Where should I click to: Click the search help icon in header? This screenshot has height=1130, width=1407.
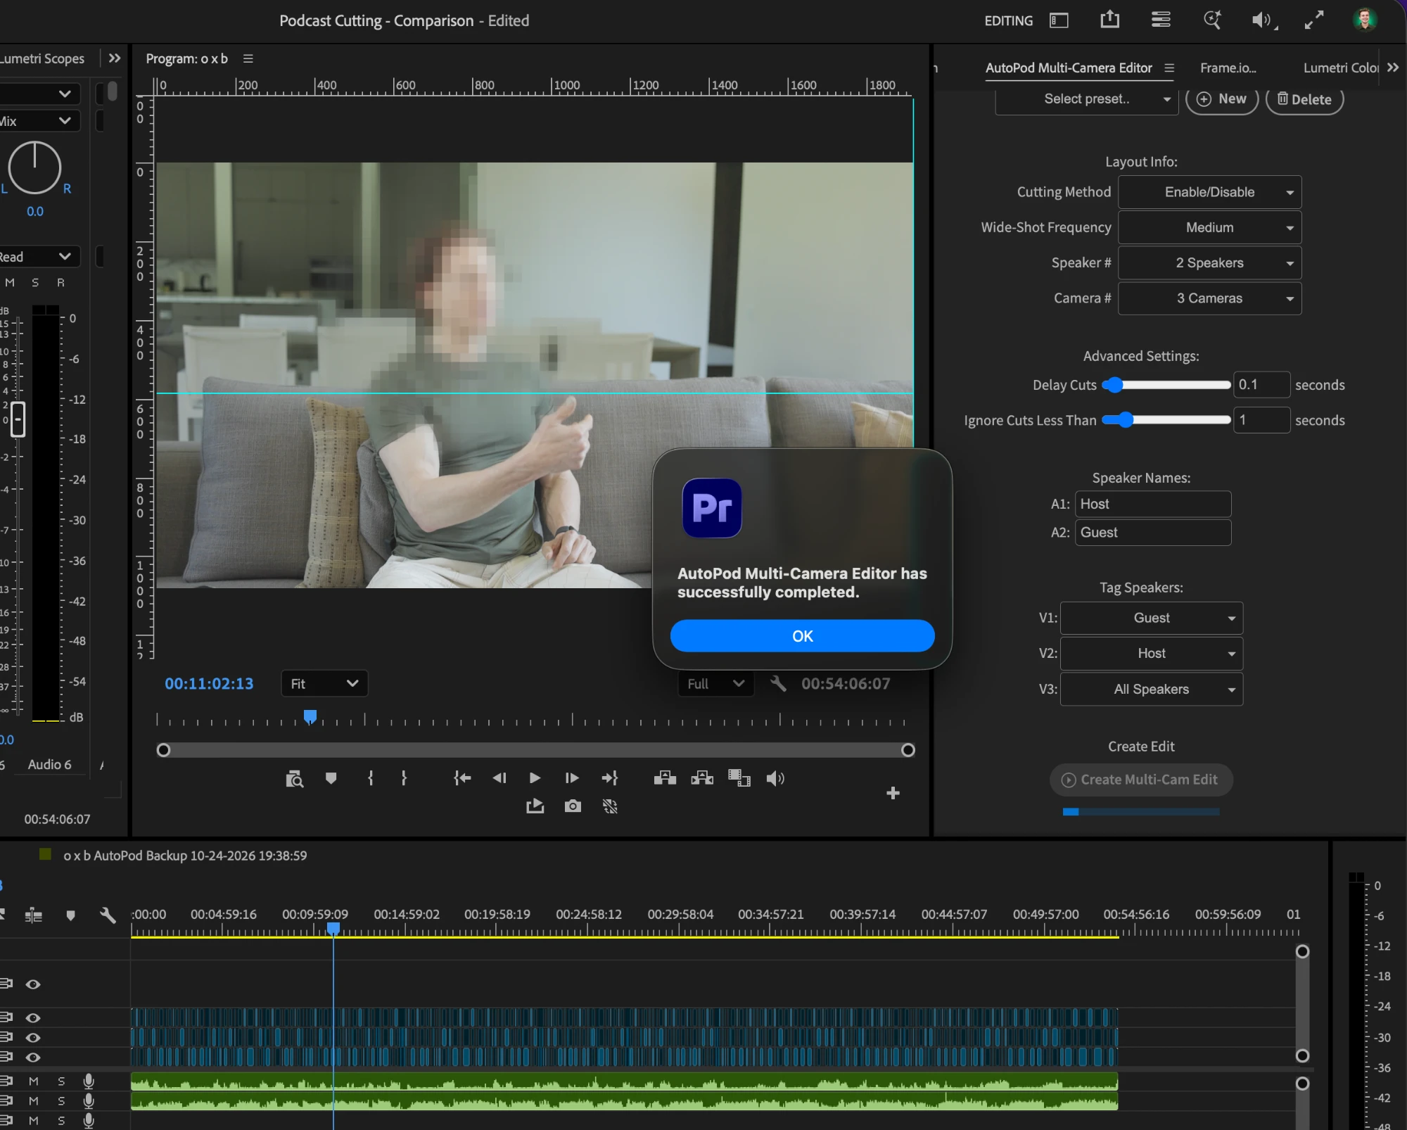[1212, 20]
